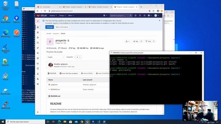Open the Groups dropdown in navbar
221x124 pixels.
point(63,15)
